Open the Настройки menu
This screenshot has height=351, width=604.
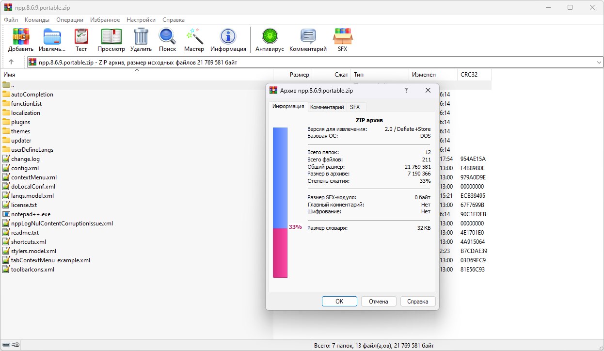tap(141, 20)
